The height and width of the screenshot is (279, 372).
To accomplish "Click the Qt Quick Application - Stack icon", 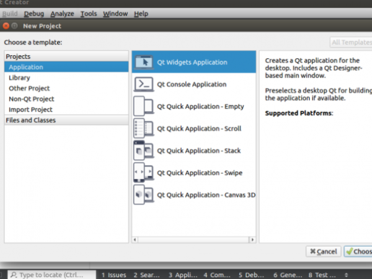I will (x=143, y=151).
